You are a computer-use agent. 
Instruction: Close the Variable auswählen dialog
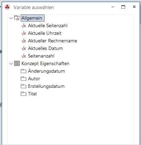click(134, 7)
